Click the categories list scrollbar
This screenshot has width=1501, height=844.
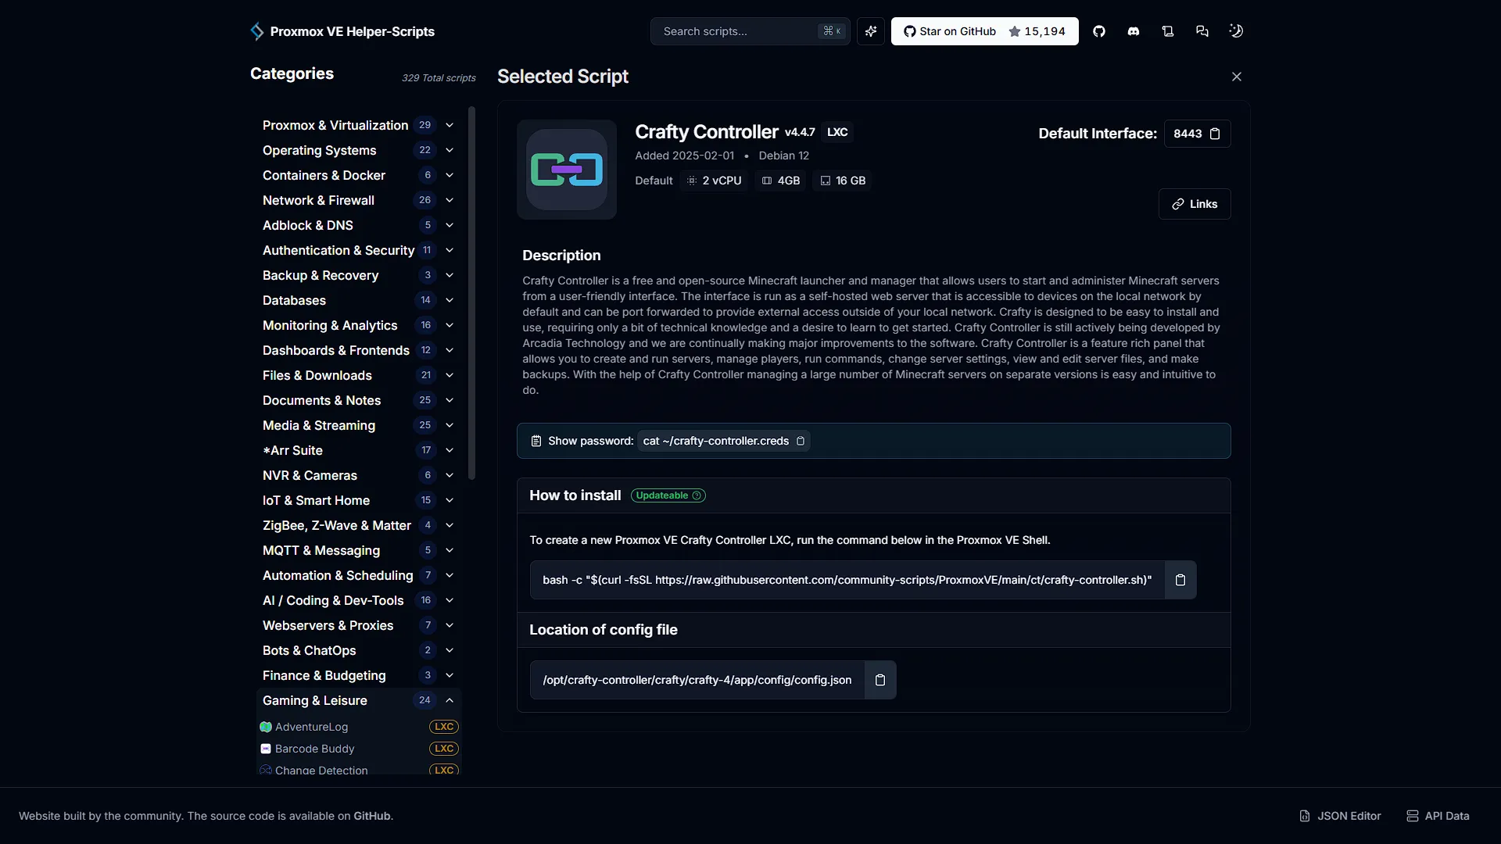tap(471, 293)
